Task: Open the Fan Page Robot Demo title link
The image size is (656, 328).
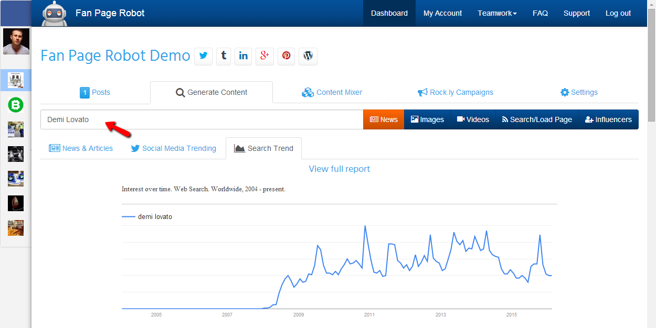Action: 115,56
